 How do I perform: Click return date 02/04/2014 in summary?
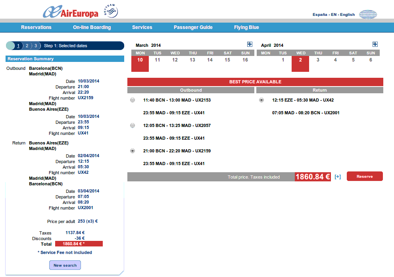(88, 156)
